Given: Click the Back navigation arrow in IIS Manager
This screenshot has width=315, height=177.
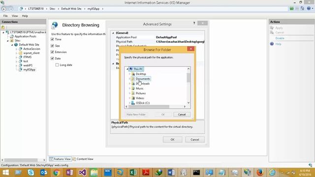Looking at the screenshot, I should (4, 9).
